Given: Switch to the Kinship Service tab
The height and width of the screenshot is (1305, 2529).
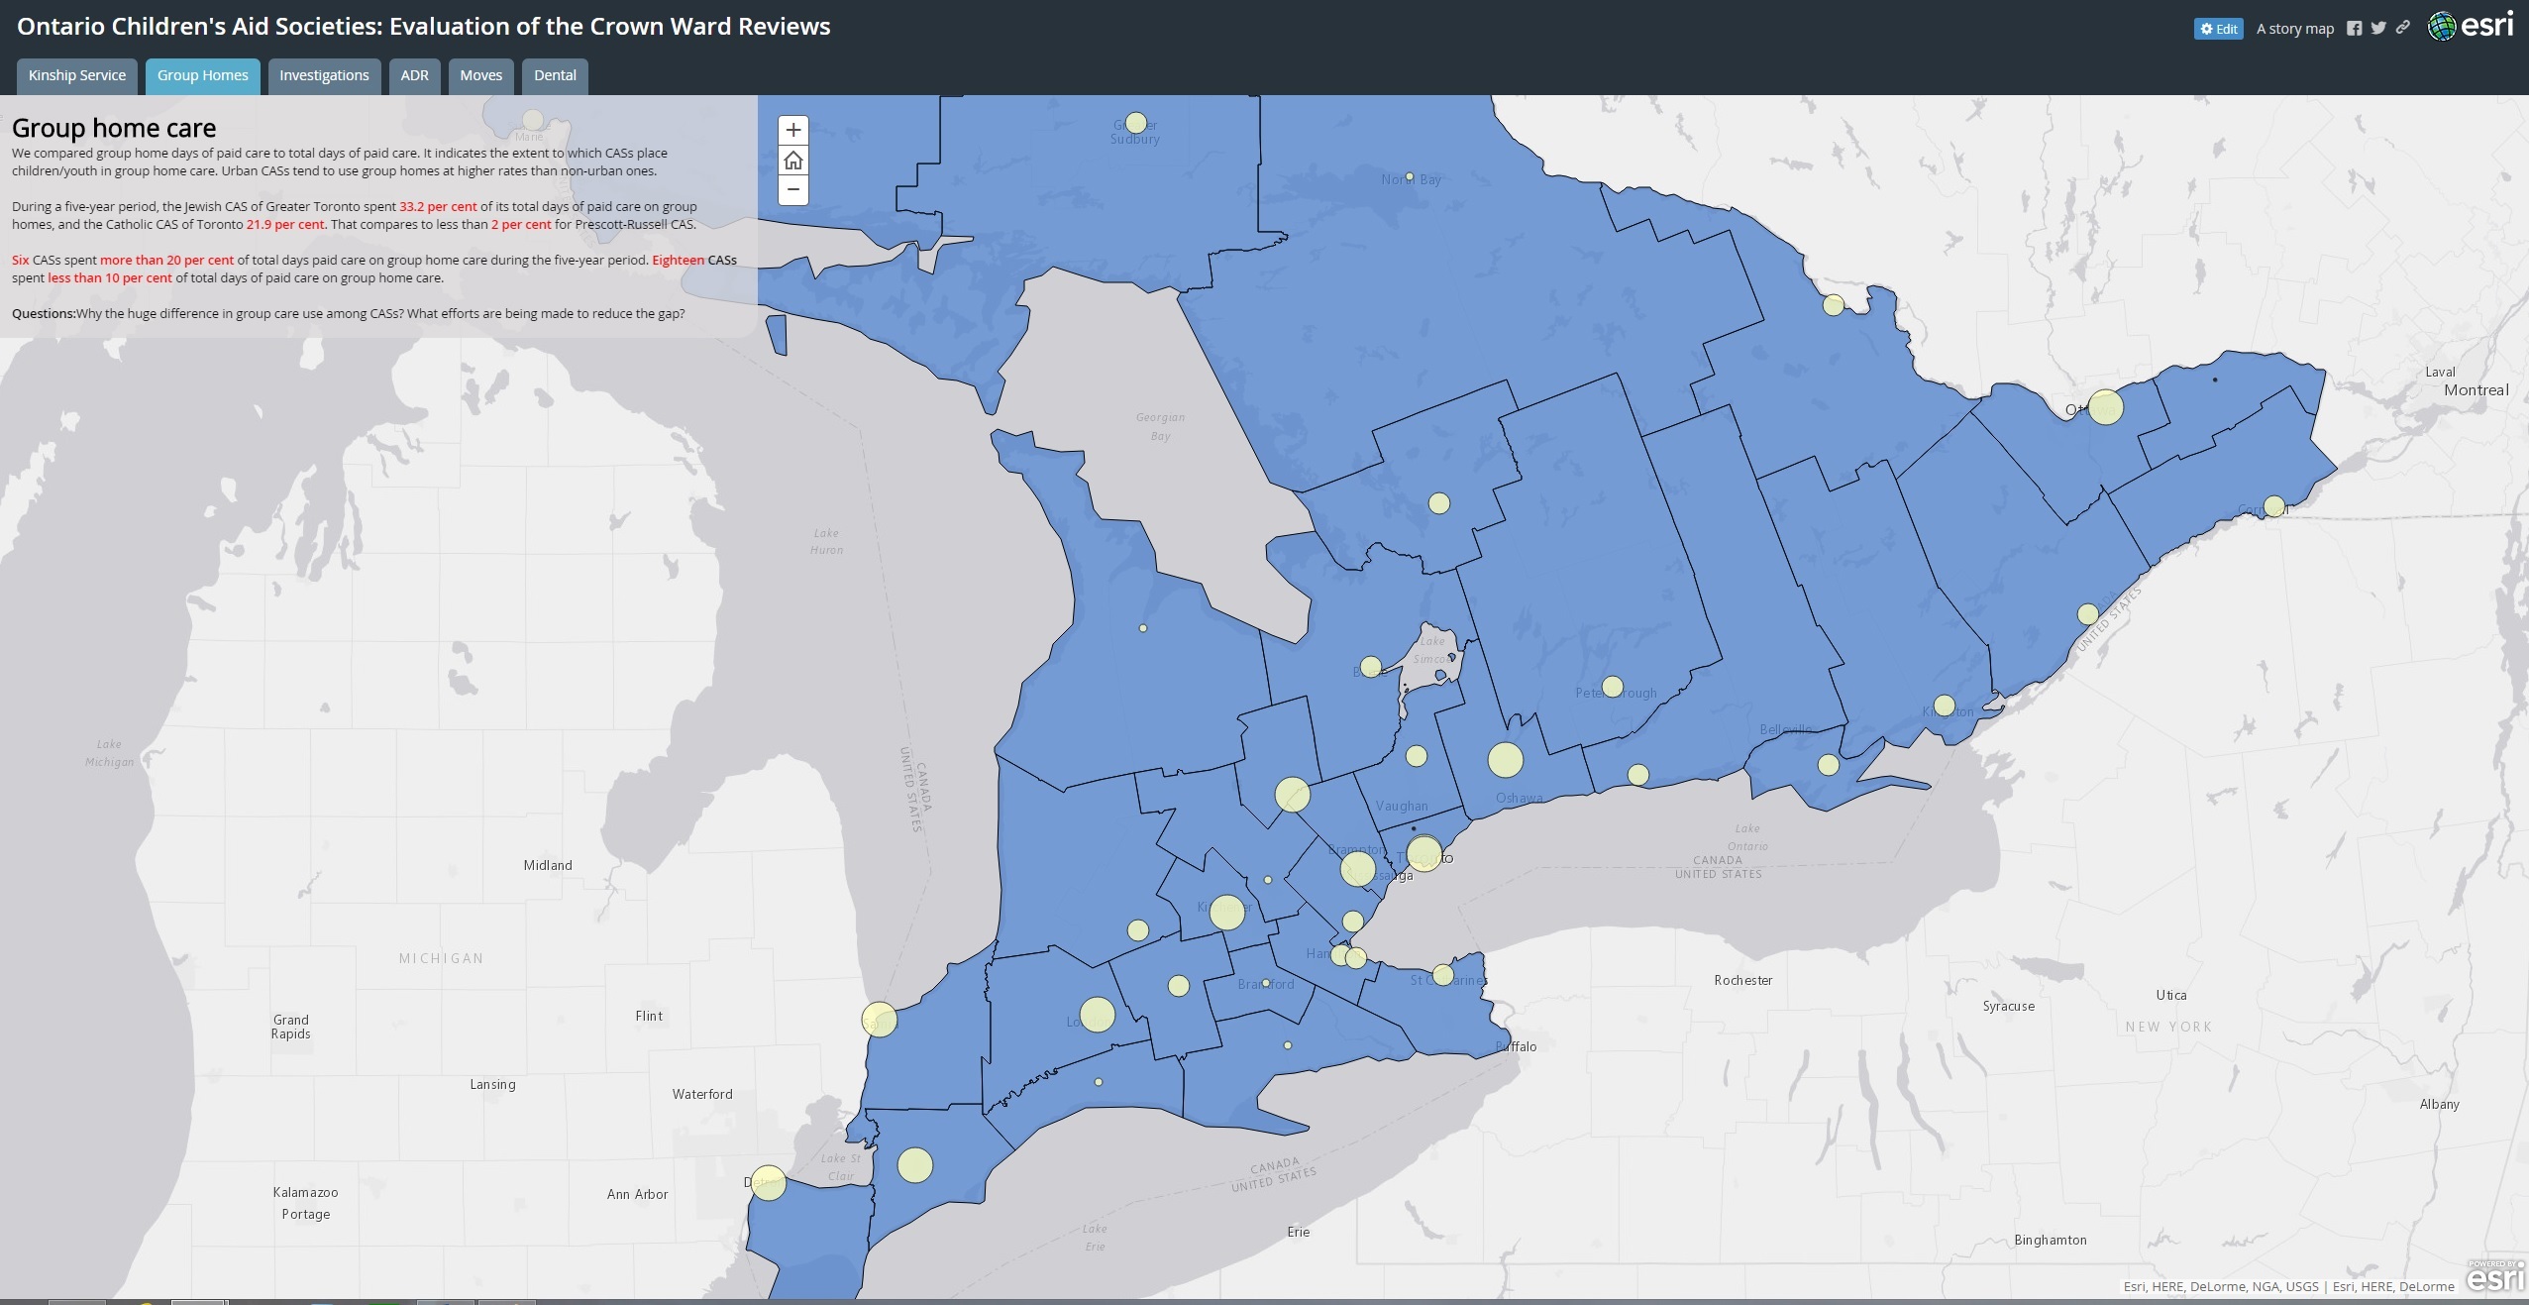Looking at the screenshot, I should 77,75.
